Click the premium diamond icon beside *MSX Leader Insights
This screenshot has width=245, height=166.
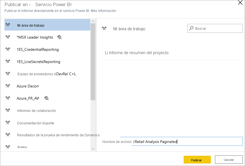pyautogui.click(x=59, y=37)
